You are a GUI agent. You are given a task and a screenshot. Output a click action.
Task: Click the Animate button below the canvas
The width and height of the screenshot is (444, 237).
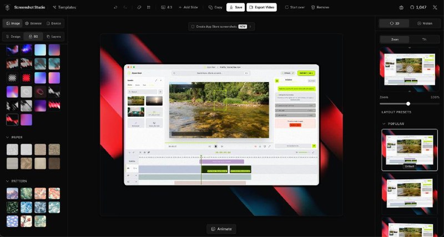point(221,229)
